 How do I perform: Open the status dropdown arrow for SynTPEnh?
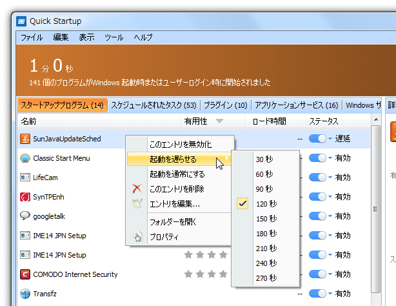tap(330, 196)
